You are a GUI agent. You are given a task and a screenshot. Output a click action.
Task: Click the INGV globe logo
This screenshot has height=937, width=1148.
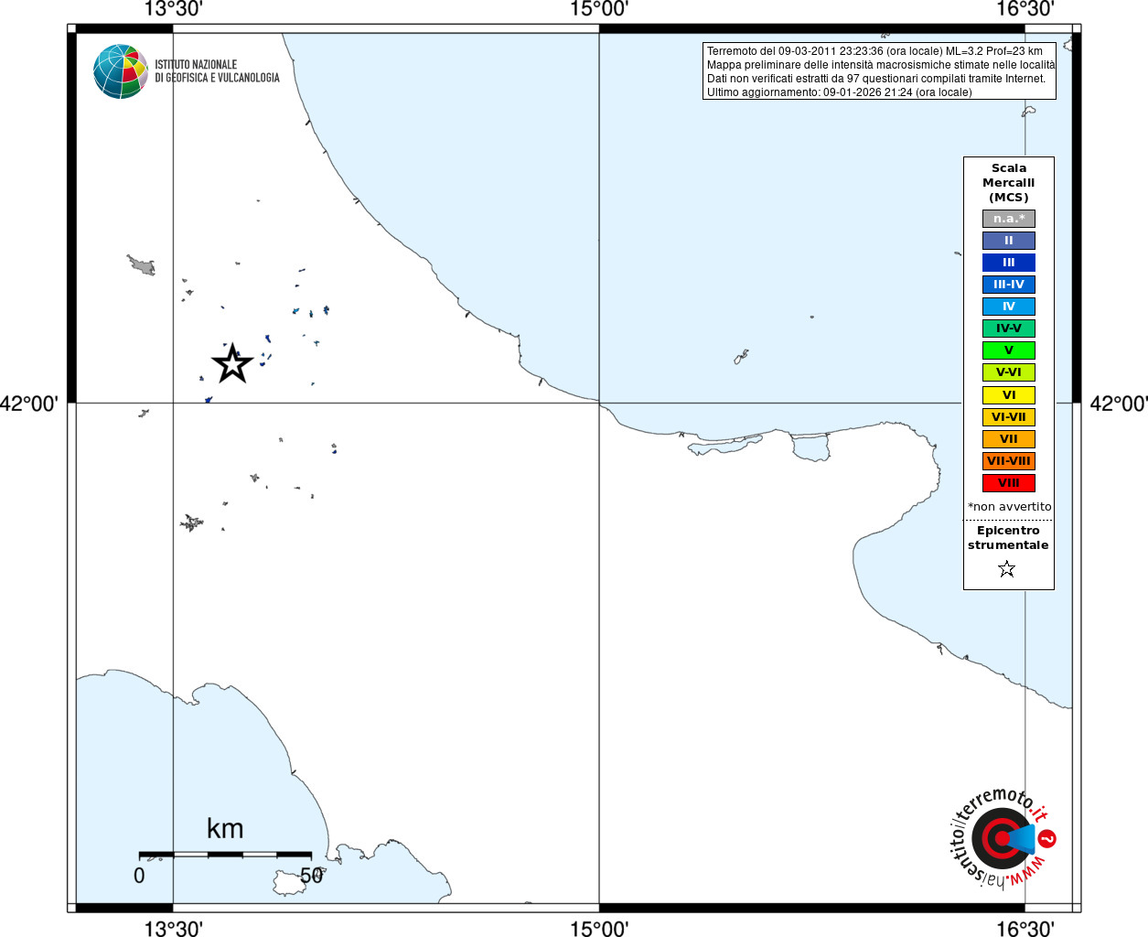pos(121,71)
